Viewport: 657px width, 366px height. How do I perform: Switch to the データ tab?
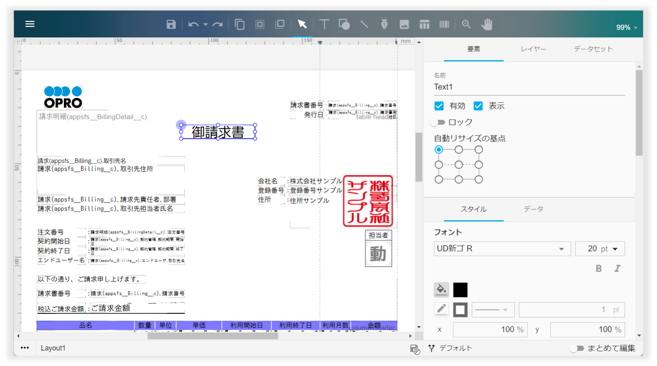(x=533, y=209)
